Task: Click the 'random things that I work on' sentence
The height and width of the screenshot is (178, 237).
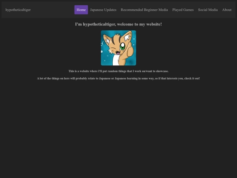Action: tap(118, 71)
